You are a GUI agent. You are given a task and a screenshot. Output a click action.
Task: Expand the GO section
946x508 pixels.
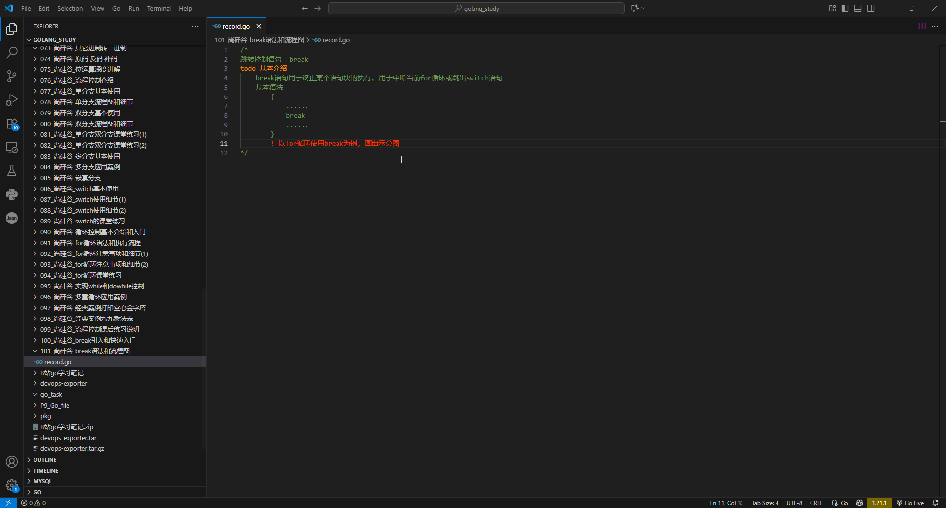[115, 492]
